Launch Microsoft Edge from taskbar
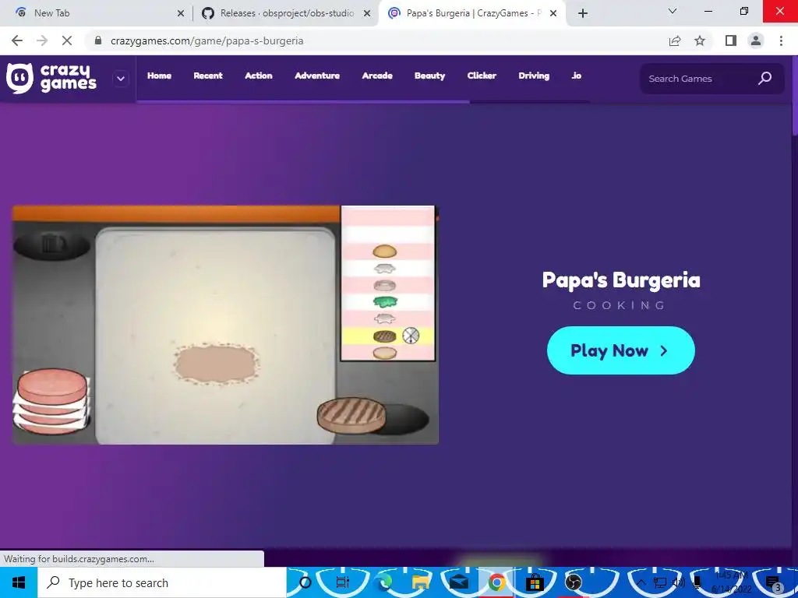Screen dimensions: 798x598 click(385, 582)
